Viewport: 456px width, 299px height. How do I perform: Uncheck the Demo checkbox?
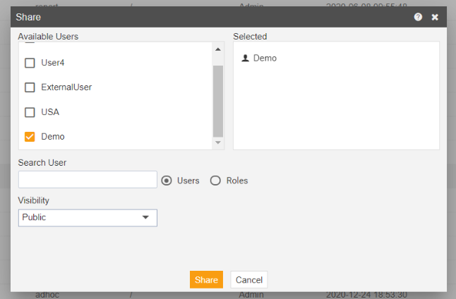(x=30, y=137)
